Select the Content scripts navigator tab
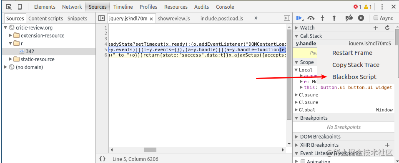The height and width of the screenshot is (163, 399). pos(45,19)
